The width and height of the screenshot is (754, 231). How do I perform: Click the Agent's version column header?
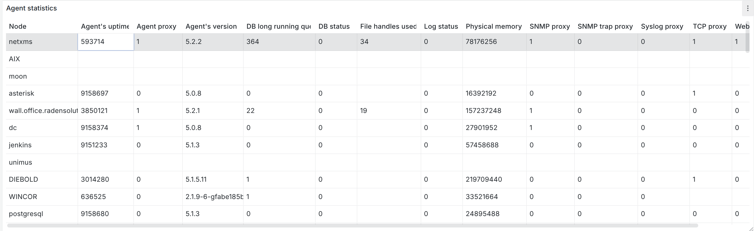click(x=211, y=26)
